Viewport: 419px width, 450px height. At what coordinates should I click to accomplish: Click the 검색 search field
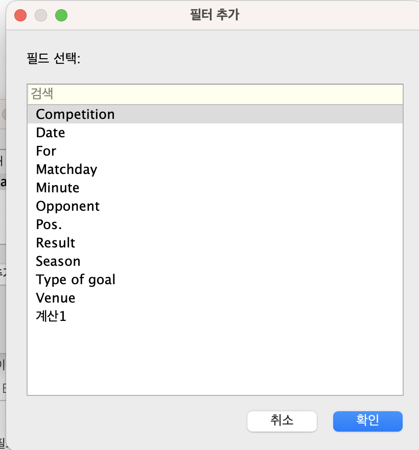pos(215,94)
